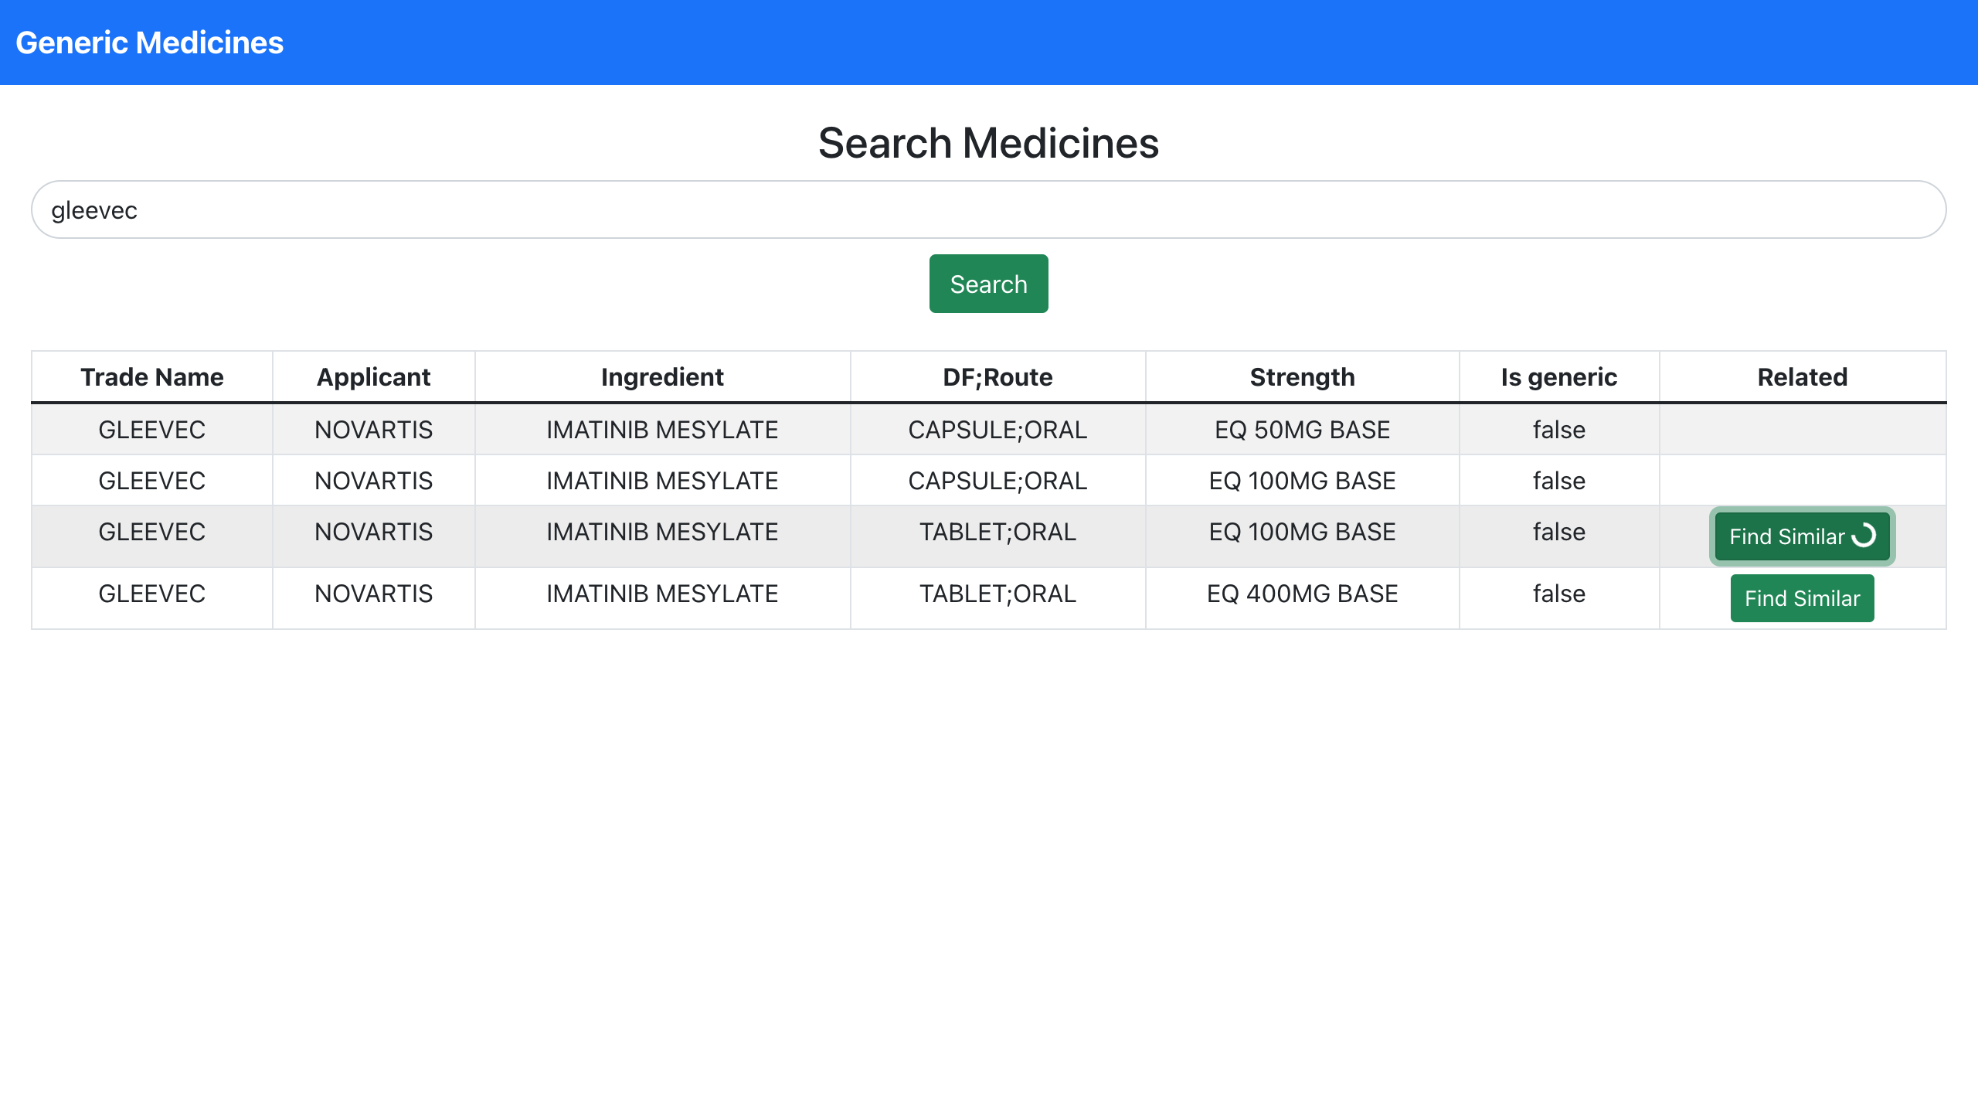
Task: Click the Ingredient column header
Action: [662, 377]
